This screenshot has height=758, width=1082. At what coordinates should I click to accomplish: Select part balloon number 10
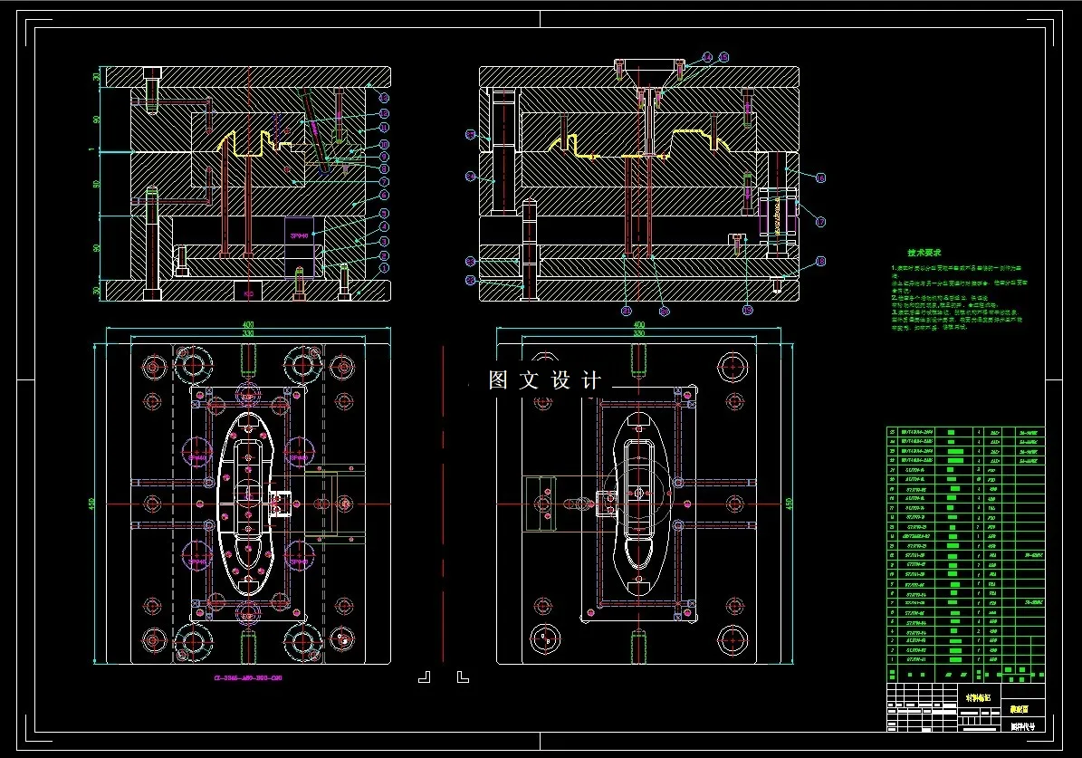click(384, 145)
